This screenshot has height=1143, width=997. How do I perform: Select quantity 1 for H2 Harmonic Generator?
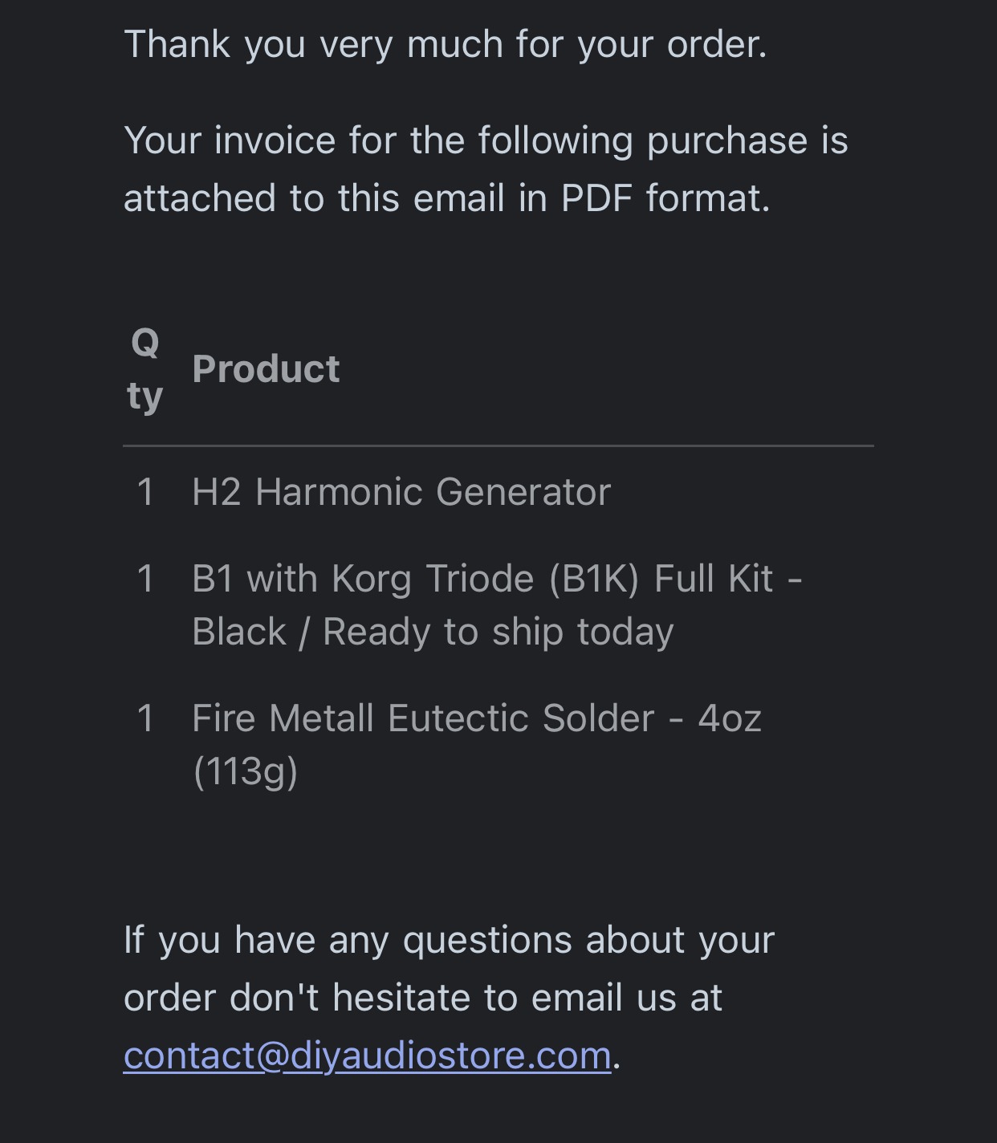145,492
